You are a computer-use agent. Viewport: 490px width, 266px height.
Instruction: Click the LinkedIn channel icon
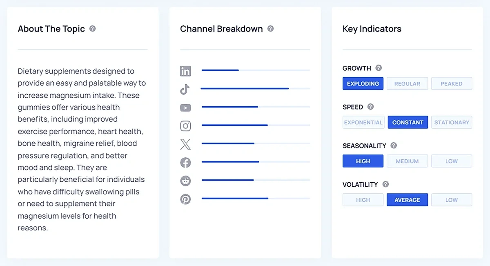pyautogui.click(x=185, y=71)
